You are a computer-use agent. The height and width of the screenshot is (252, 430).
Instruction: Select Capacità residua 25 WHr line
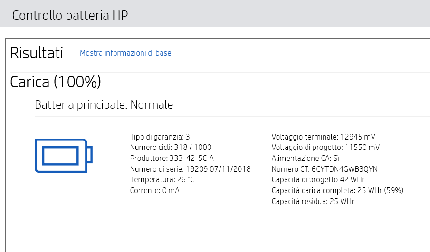click(313, 201)
